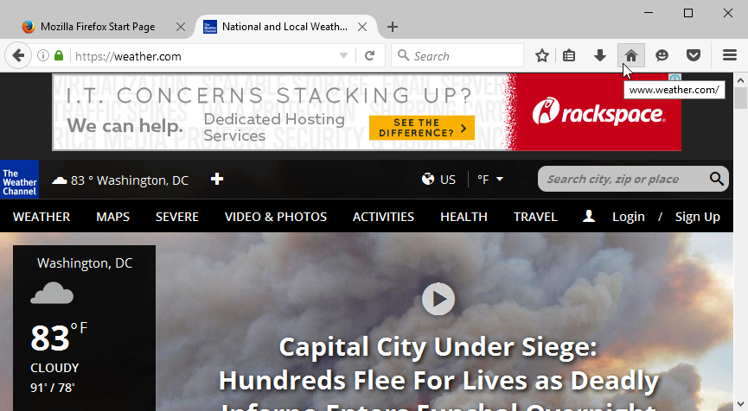The image size is (748, 411).
Task: Open the Downloads arrow icon
Action: pos(600,56)
